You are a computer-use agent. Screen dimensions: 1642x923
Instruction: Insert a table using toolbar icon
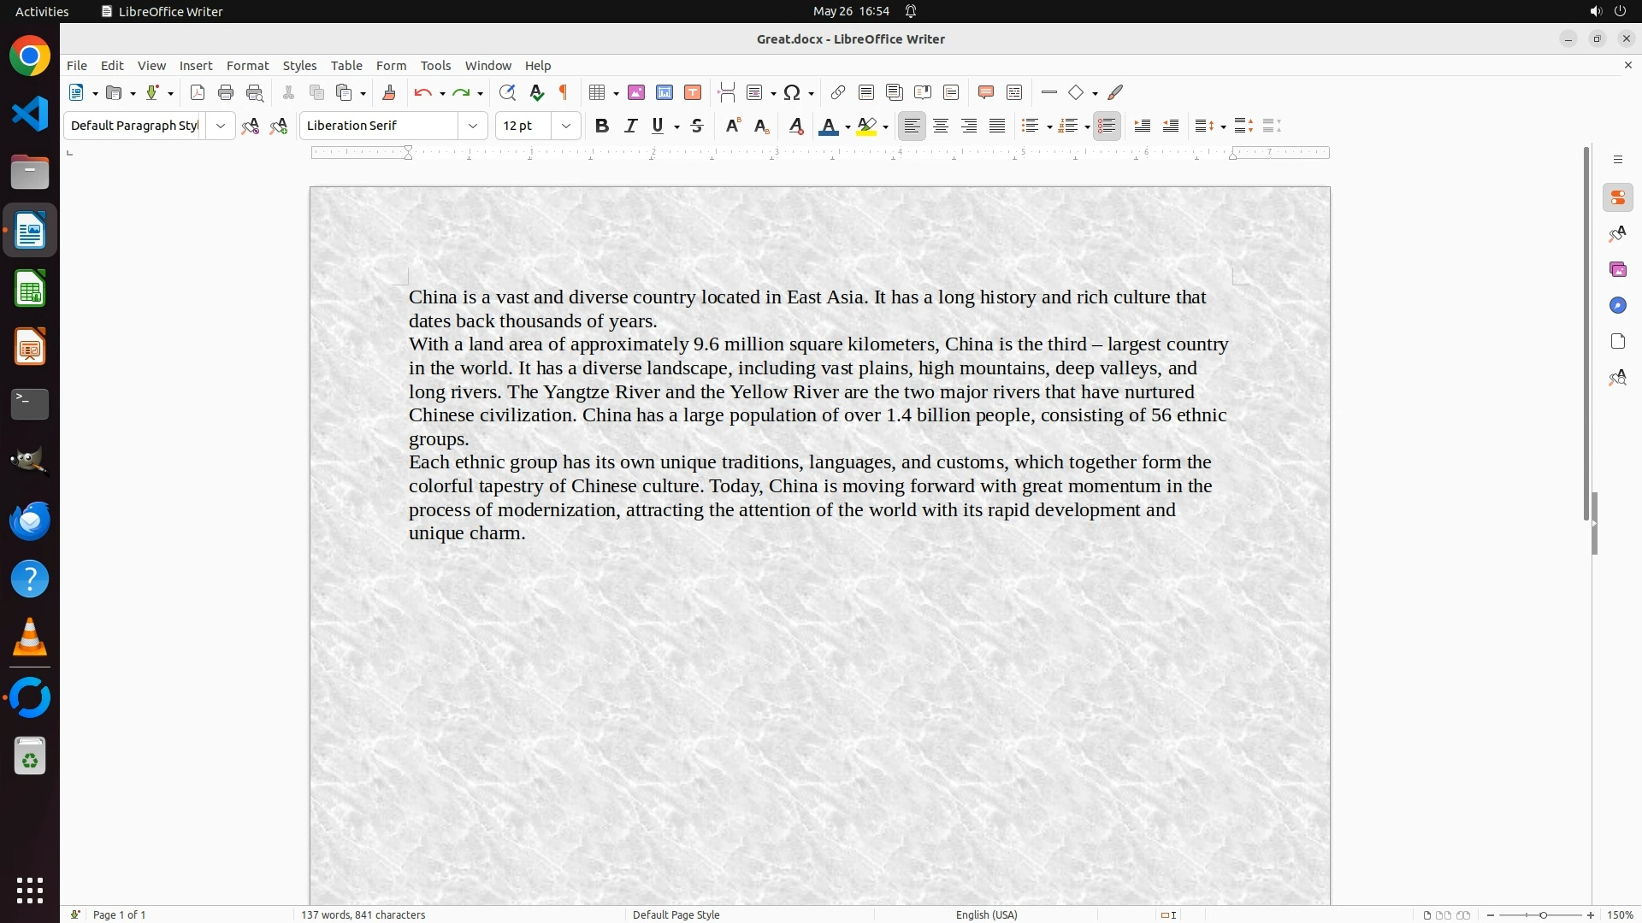[598, 93]
